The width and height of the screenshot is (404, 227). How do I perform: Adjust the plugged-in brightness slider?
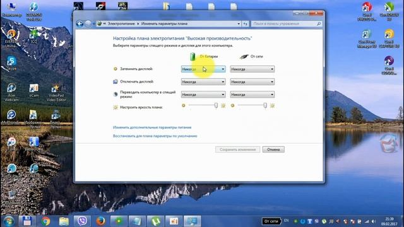point(265,105)
